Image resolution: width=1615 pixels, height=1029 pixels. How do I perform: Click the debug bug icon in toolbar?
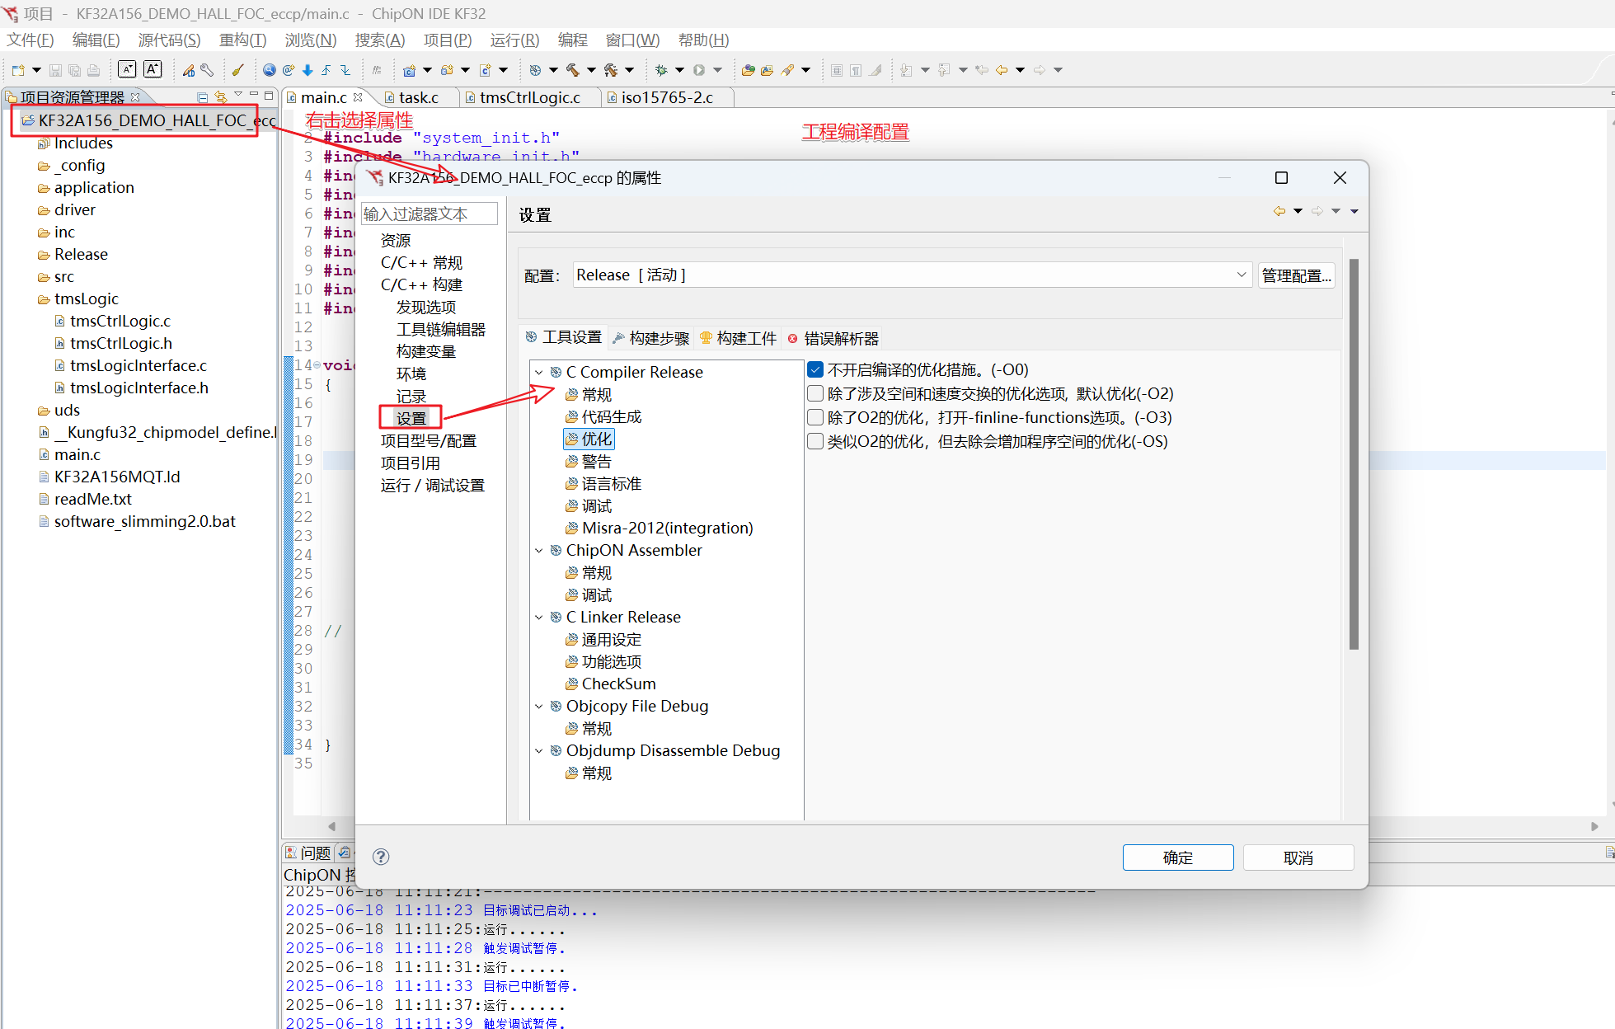click(x=660, y=70)
